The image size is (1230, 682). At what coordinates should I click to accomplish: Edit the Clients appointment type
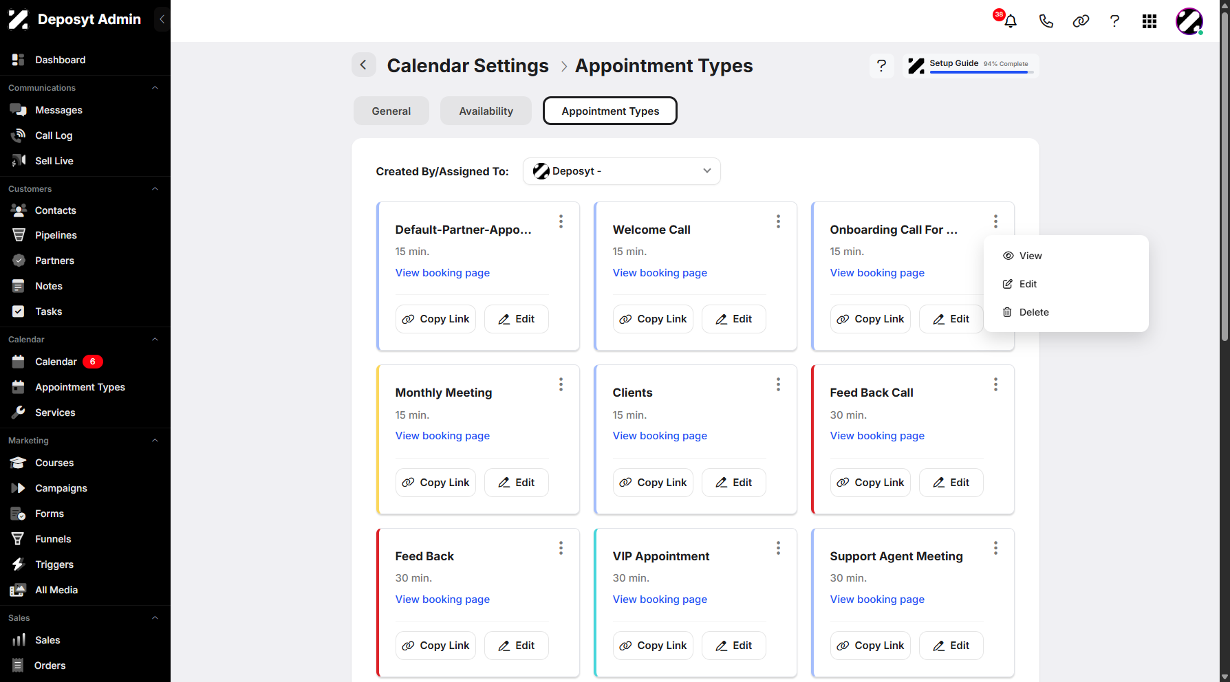coord(734,483)
